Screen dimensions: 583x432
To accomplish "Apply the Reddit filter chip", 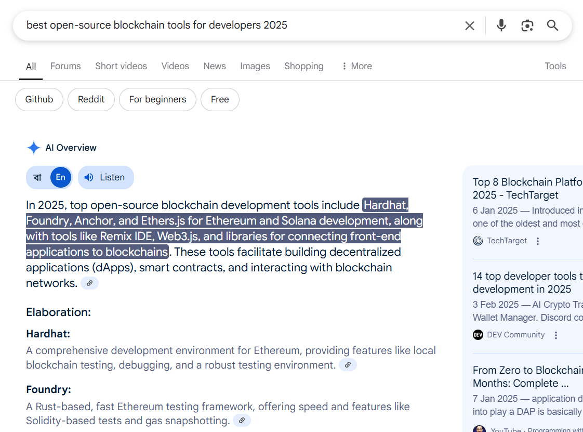I will point(91,99).
